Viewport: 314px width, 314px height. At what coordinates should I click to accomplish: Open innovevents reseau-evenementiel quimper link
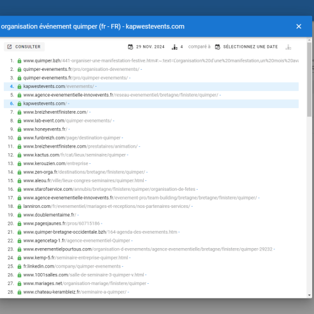[x=121, y=95]
